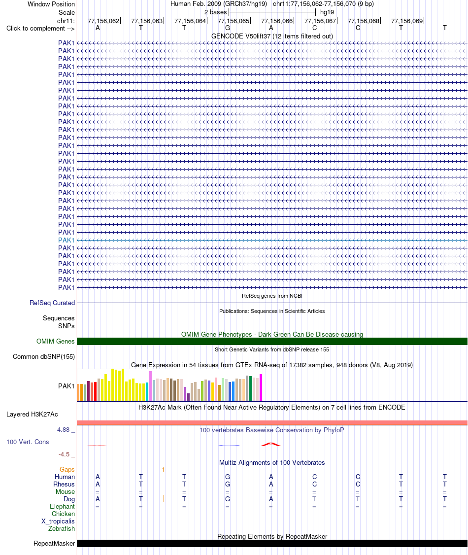
Task: Click the dark green OMIM Genes bar
Action: pyautogui.click(x=272, y=342)
